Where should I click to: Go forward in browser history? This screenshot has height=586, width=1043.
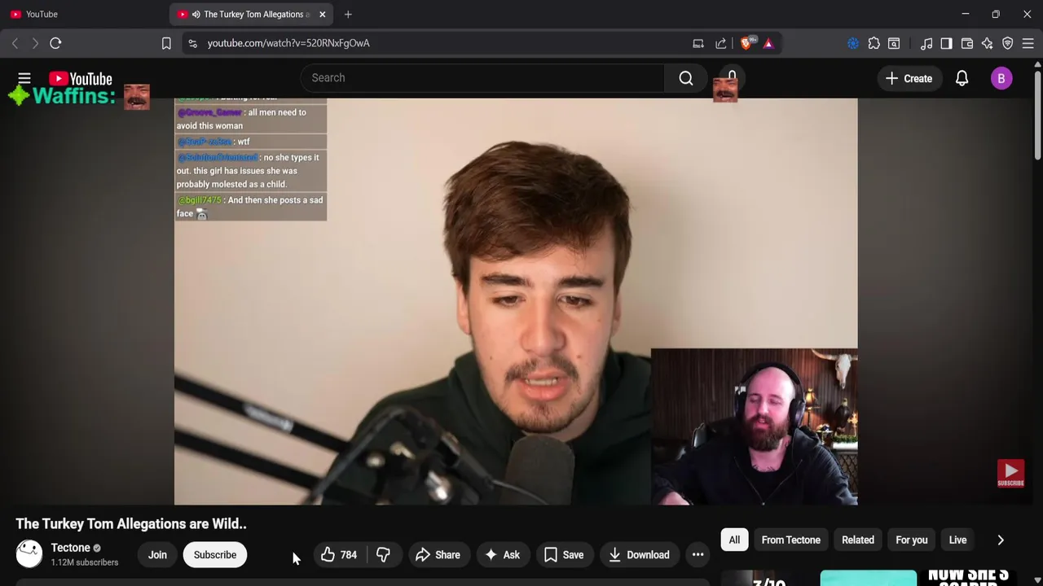(35, 43)
